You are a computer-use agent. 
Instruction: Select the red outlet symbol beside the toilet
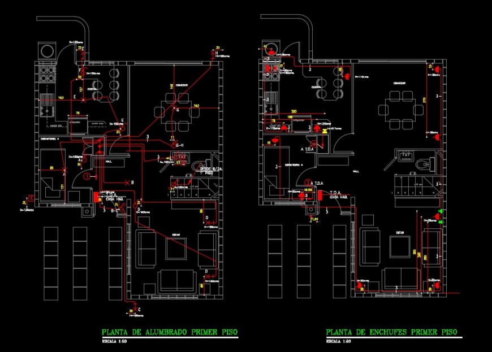tap(437, 137)
